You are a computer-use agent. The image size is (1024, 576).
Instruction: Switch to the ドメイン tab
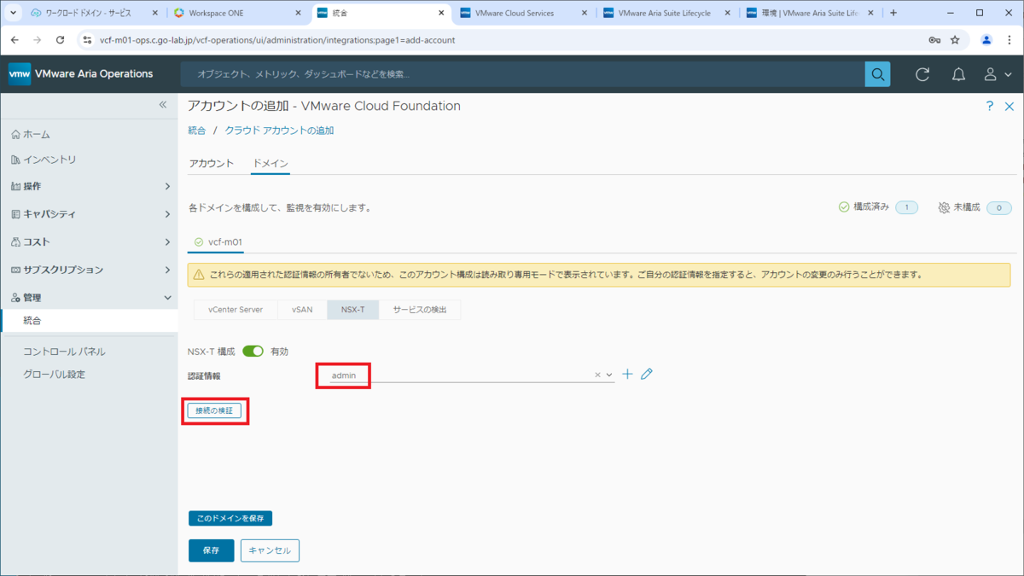click(x=271, y=164)
